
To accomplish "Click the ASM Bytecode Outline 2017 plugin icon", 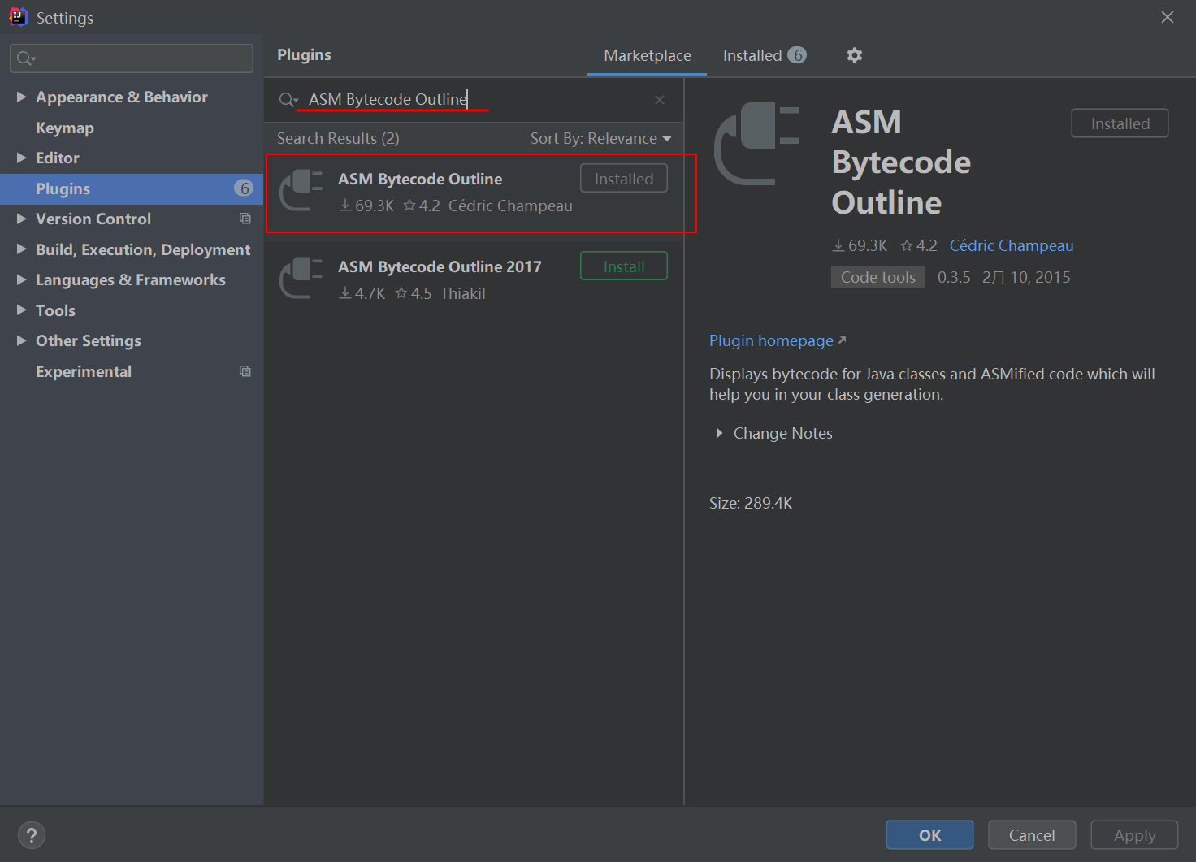I will click(x=301, y=279).
